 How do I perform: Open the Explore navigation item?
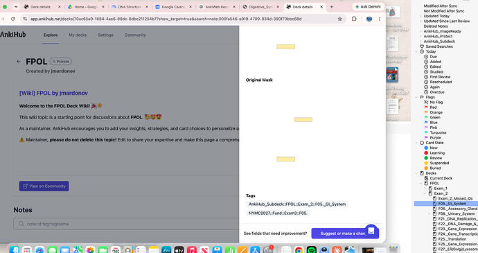51,35
